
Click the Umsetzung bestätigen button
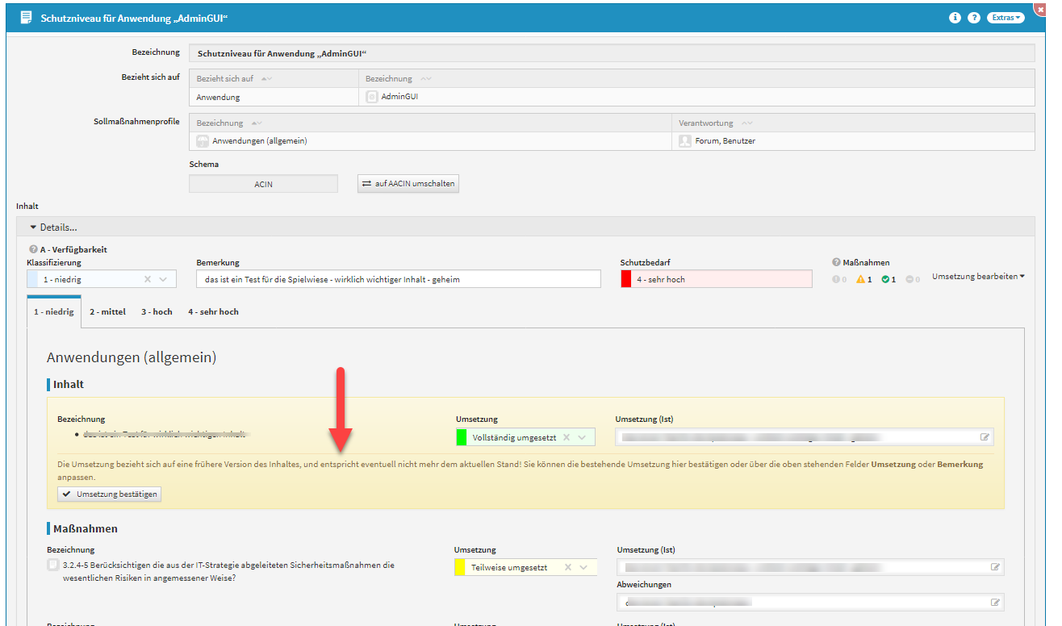click(110, 494)
